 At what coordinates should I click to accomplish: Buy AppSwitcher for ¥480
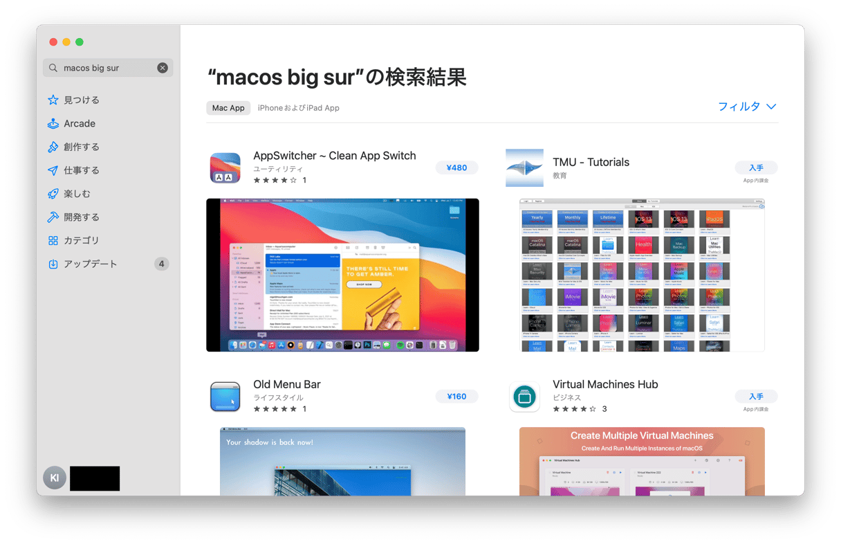456,167
